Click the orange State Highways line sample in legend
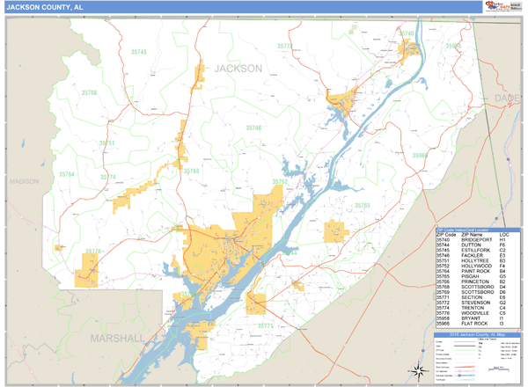The height and width of the screenshot is (387, 528). [465, 367]
